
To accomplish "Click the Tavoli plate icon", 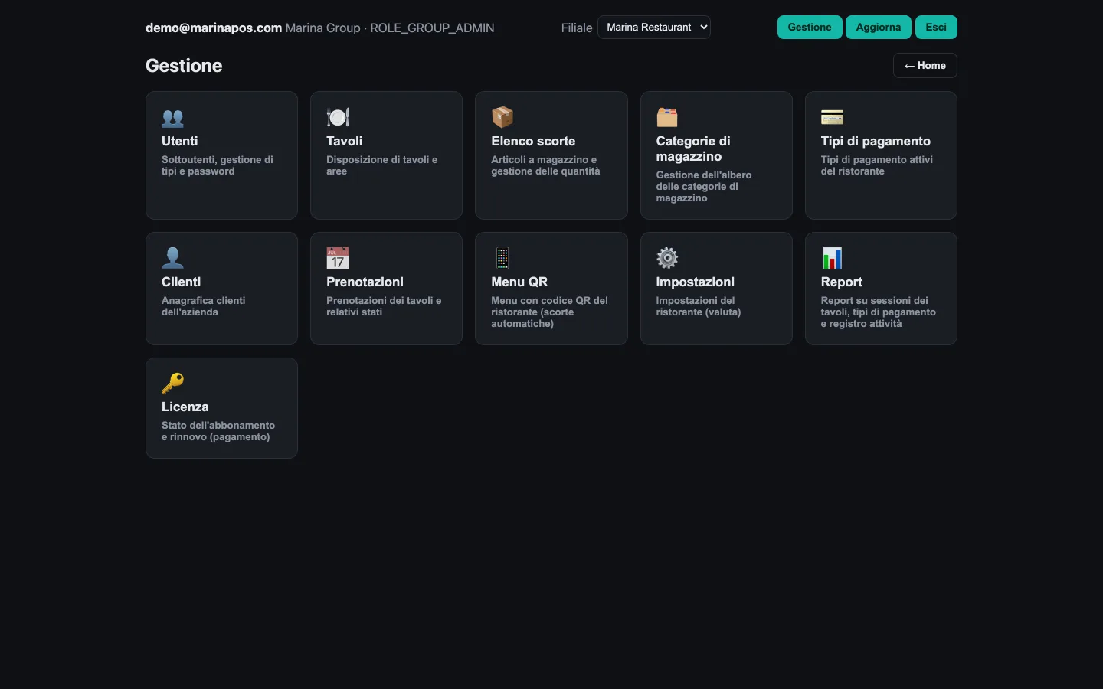I will (338, 117).
